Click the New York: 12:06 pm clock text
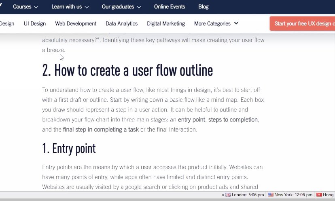This screenshot has height=201, width=335. pyautogui.click(x=293, y=195)
